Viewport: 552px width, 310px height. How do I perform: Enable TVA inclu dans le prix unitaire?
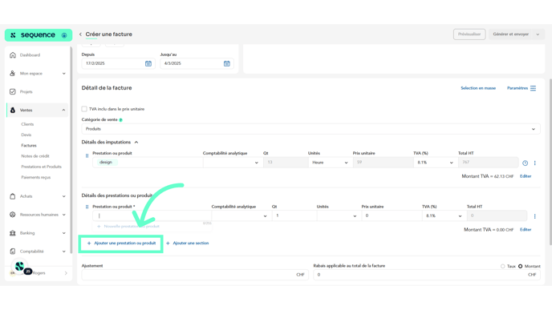[x=84, y=109]
